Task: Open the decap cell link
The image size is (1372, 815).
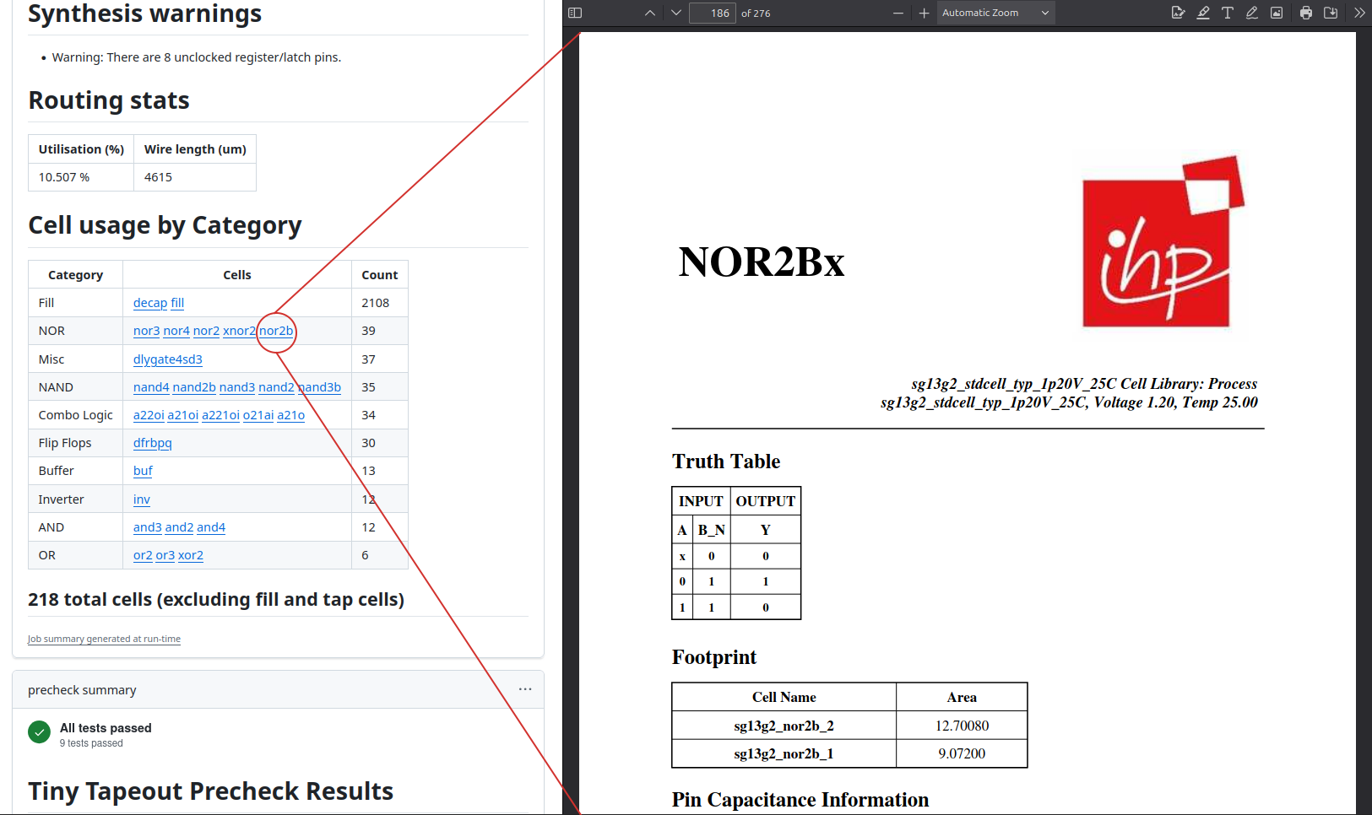Action: [x=149, y=303]
